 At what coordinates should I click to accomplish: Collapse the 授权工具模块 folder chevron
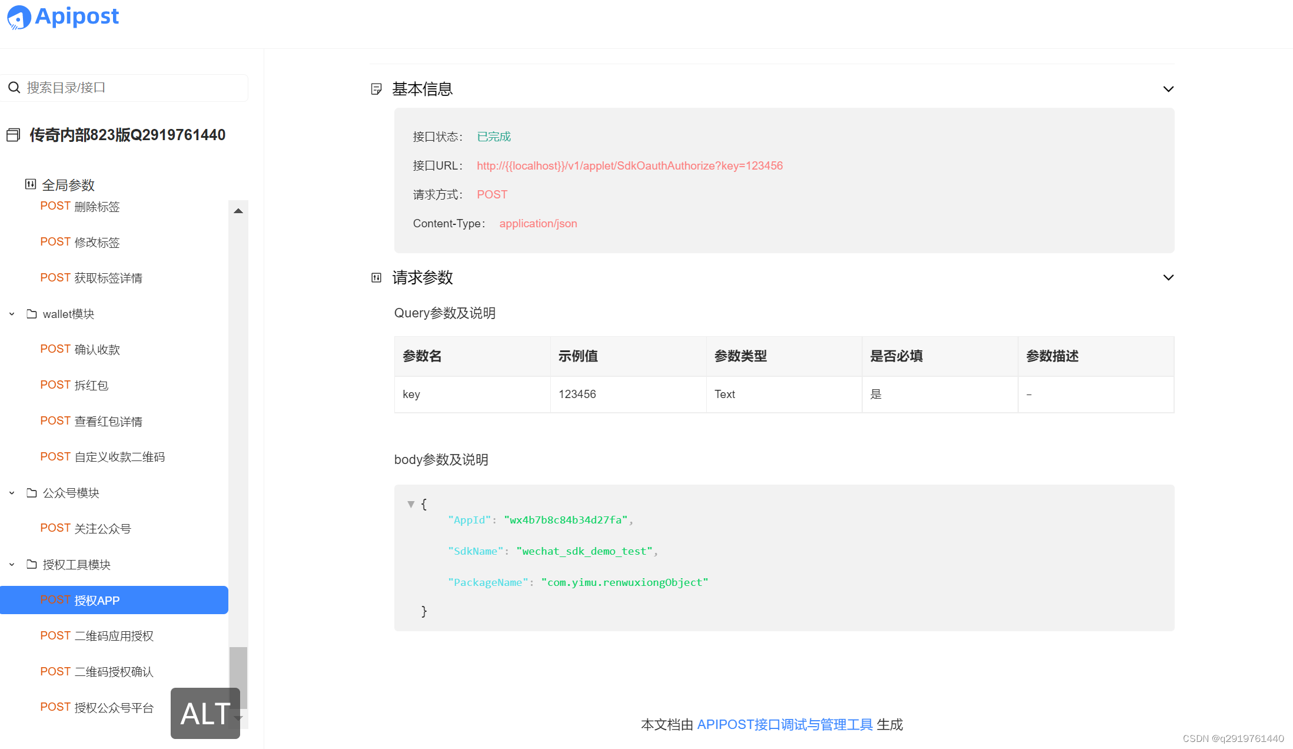click(x=12, y=565)
